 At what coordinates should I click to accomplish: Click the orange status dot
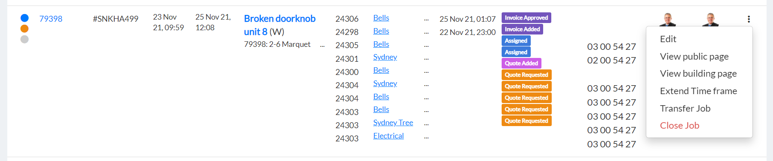coord(24,29)
